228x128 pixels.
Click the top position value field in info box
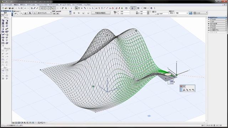(125, 11)
